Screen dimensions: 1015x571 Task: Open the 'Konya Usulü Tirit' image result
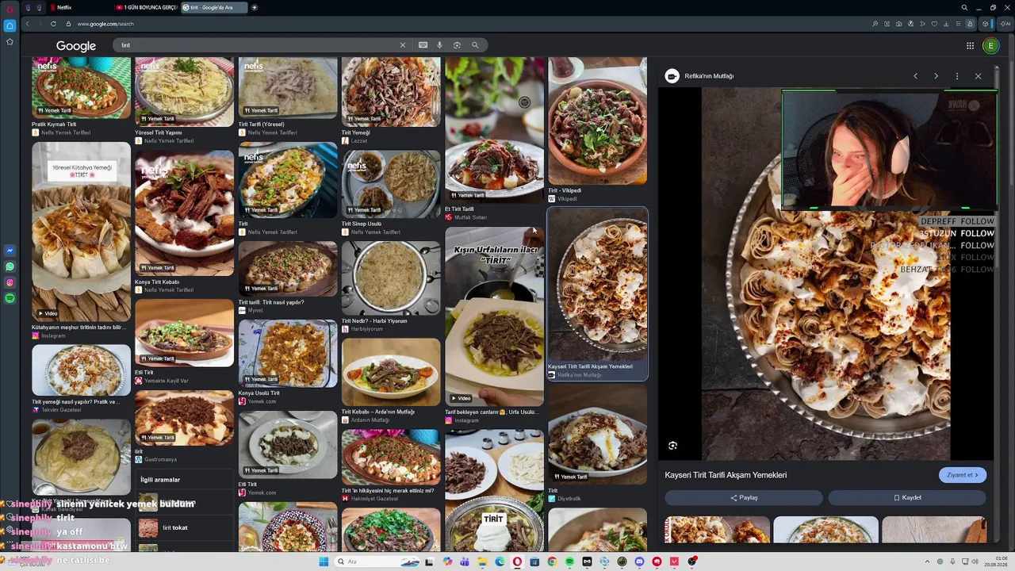[287, 354]
